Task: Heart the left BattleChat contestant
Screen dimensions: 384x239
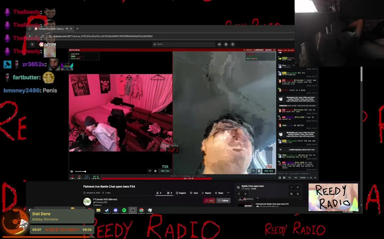Action: (x=150, y=171)
